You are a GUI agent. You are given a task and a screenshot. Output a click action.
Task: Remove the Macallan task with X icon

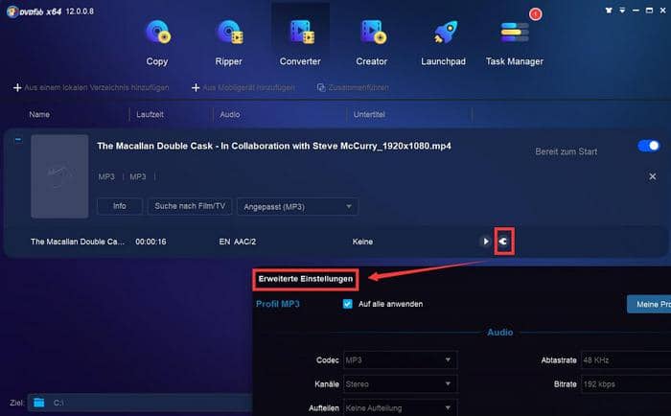(x=653, y=176)
